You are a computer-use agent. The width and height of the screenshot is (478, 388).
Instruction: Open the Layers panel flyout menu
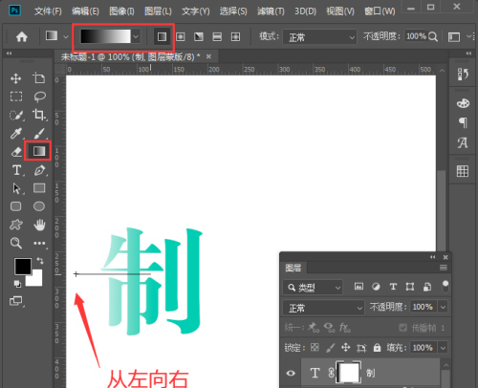tap(444, 268)
